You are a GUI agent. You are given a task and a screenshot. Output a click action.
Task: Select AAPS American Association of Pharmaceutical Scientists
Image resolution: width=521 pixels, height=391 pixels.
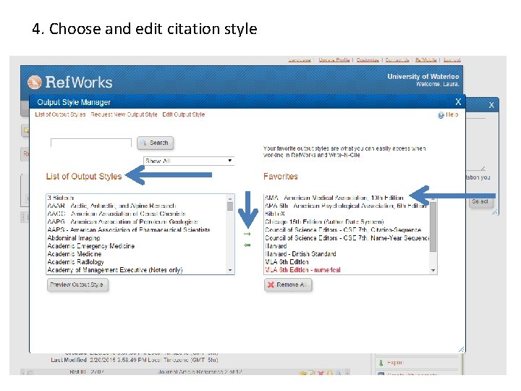[129, 230]
